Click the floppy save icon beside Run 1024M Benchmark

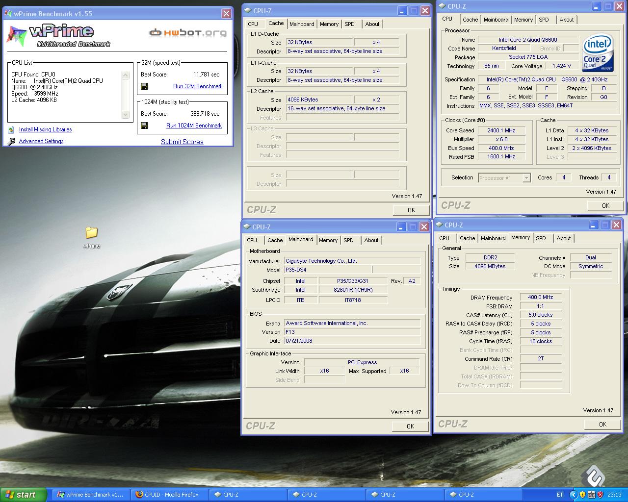pos(144,125)
